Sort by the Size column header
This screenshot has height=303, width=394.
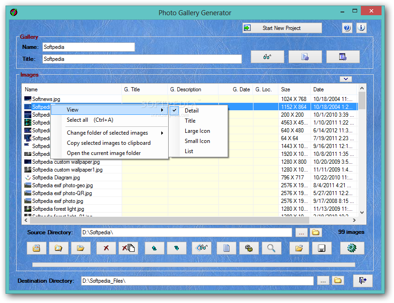coord(294,89)
